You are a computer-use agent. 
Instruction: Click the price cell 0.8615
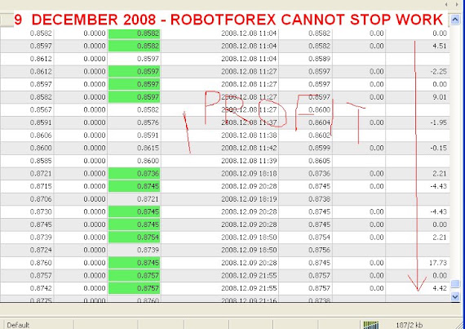tap(148, 148)
